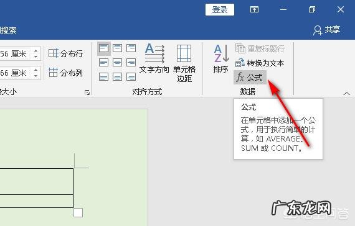Minimize the Word window
The height and width of the screenshot is (226, 355).
coord(283,9)
